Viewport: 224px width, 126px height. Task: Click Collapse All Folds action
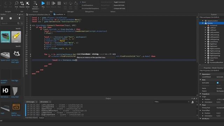point(119,8)
